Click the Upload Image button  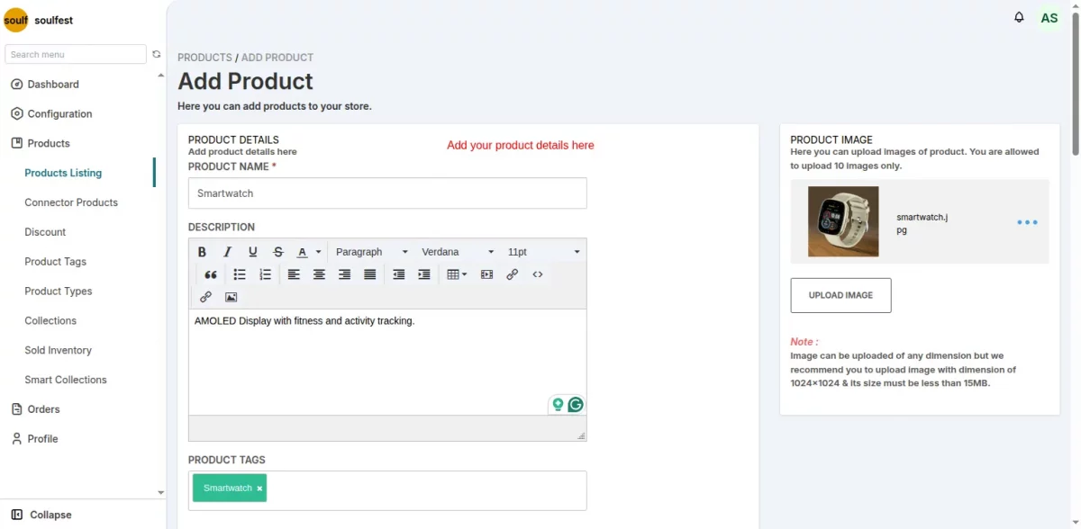pyautogui.click(x=840, y=295)
